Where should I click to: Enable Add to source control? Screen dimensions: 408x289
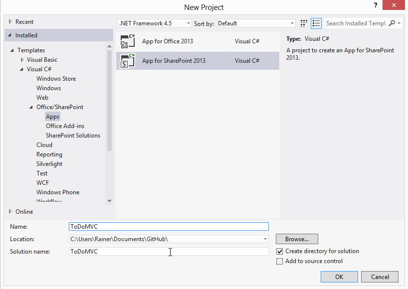pyautogui.click(x=279, y=261)
